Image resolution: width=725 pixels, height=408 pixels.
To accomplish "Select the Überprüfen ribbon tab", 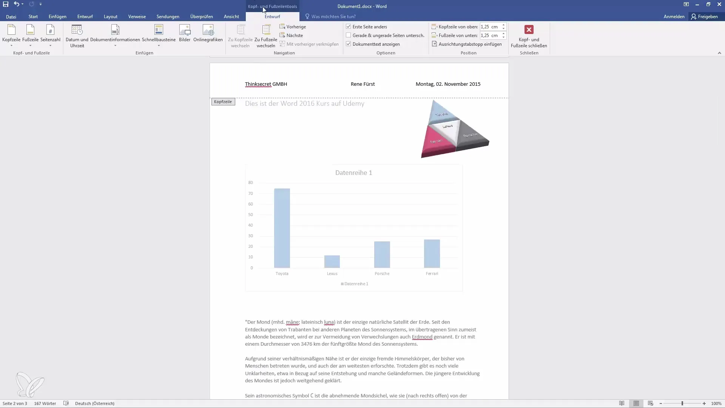I will [201, 17].
